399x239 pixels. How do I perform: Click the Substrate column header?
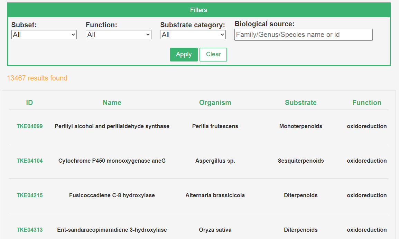point(301,103)
